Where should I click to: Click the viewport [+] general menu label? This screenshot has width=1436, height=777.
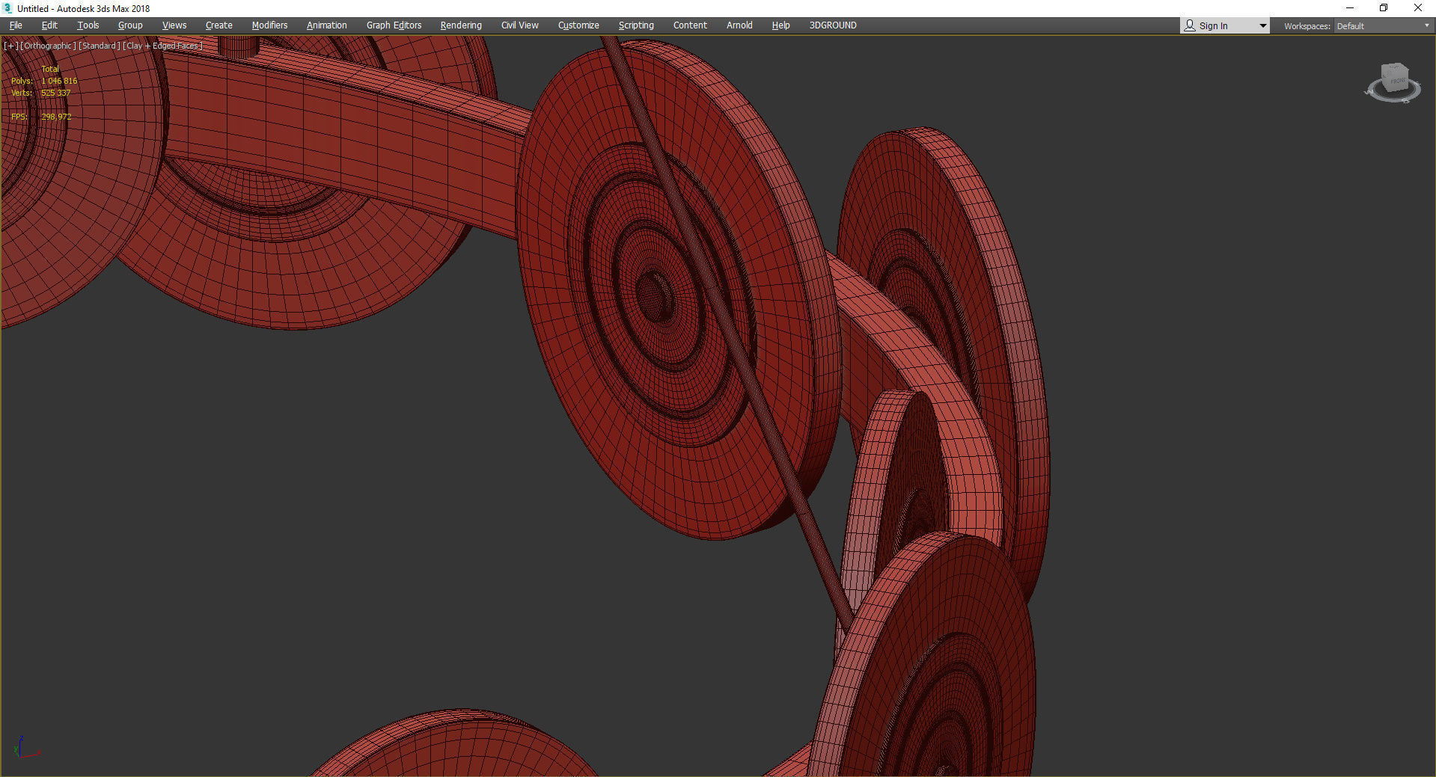10,46
